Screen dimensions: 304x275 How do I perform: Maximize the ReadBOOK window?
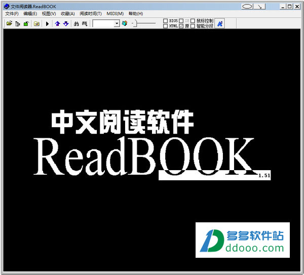[290, 7]
